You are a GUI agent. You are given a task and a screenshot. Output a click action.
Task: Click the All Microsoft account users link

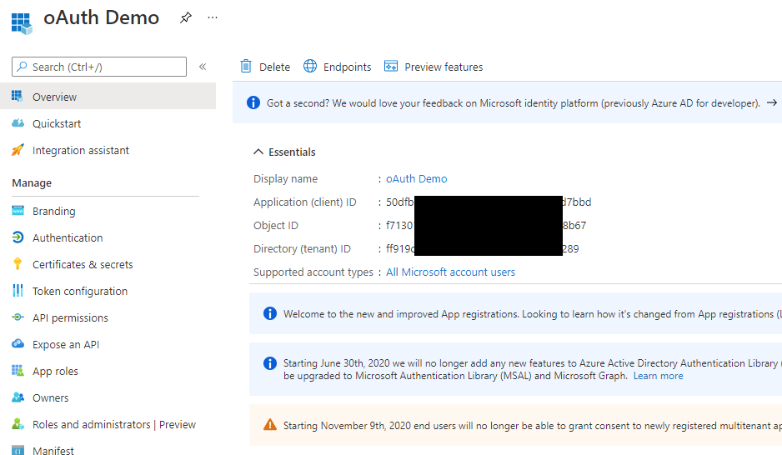coord(450,272)
